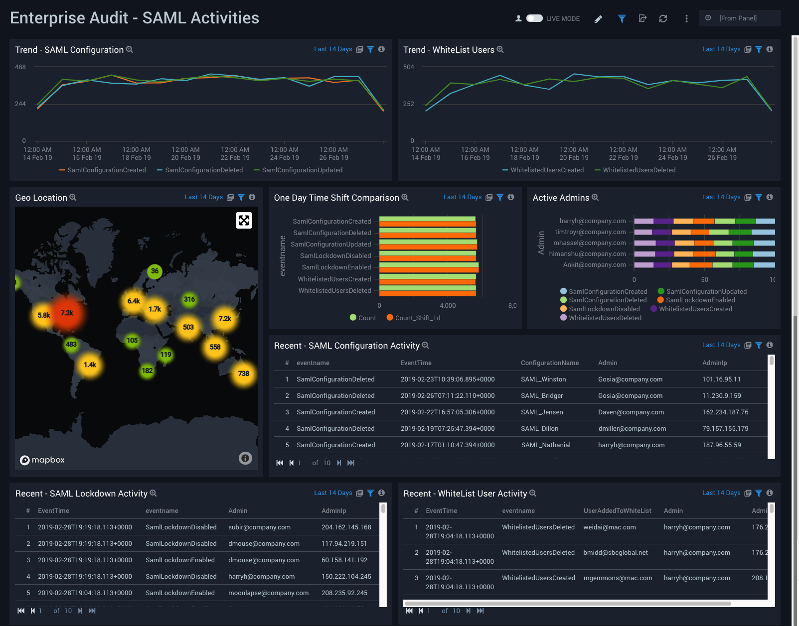Open Last 14 Days in Geo Location panel
Viewport: 799px width, 626px height.
(203, 197)
